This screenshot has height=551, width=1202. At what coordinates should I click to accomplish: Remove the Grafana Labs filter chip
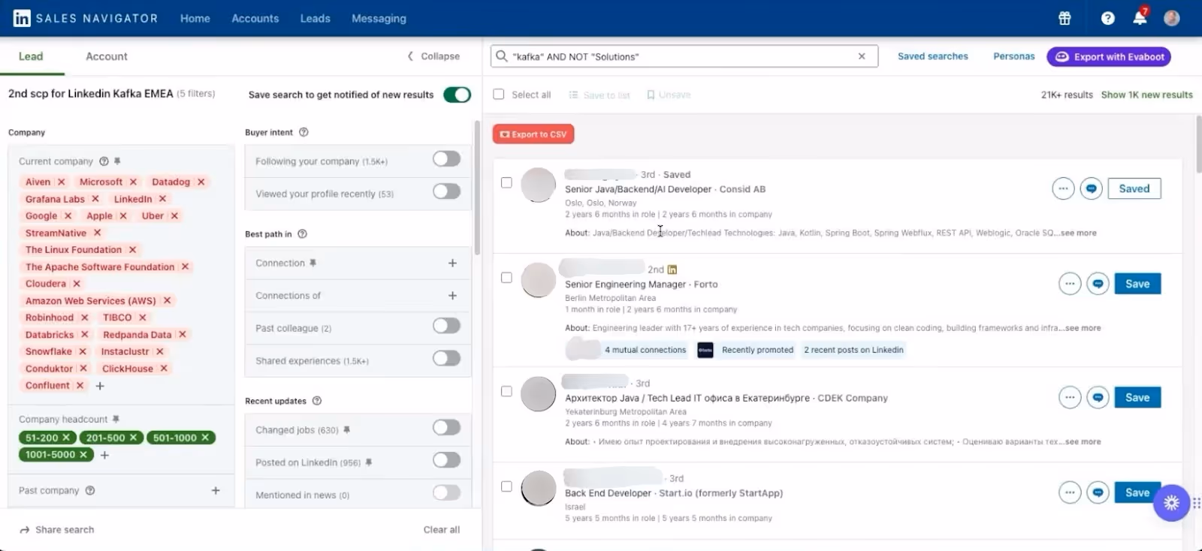point(95,199)
